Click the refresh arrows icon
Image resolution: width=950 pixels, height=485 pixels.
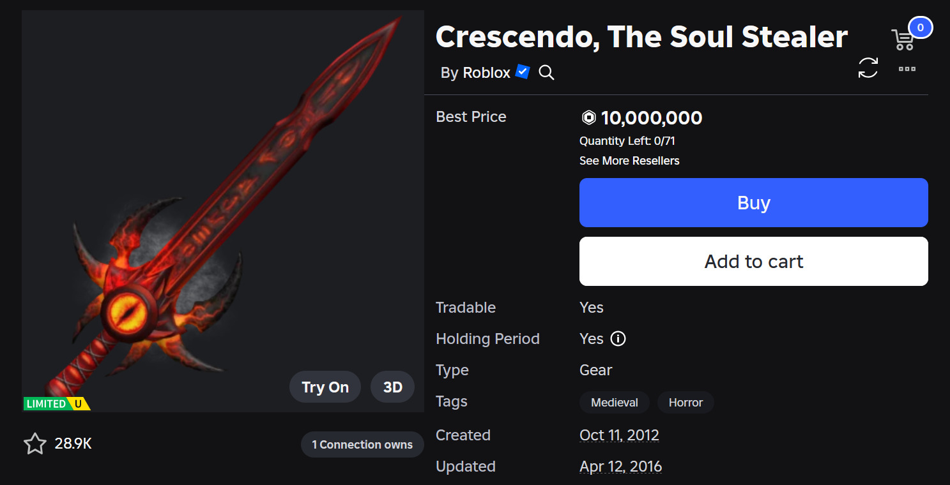point(868,68)
